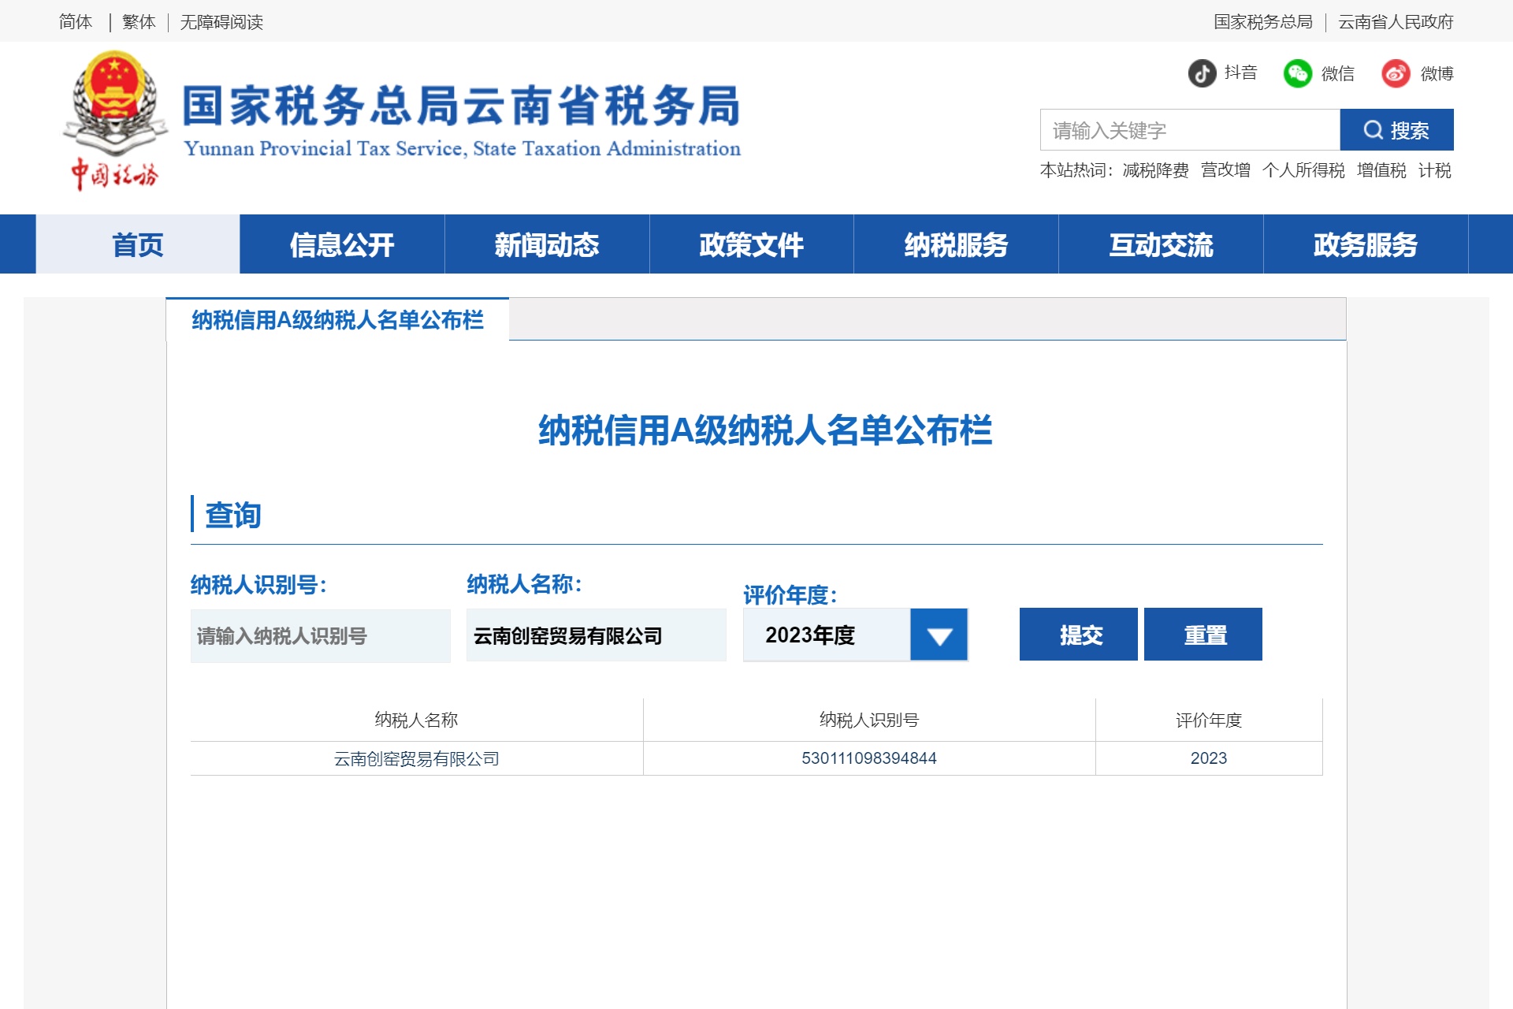
Task: Visit 国家税务总局 link
Action: pyautogui.click(x=1263, y=22)
